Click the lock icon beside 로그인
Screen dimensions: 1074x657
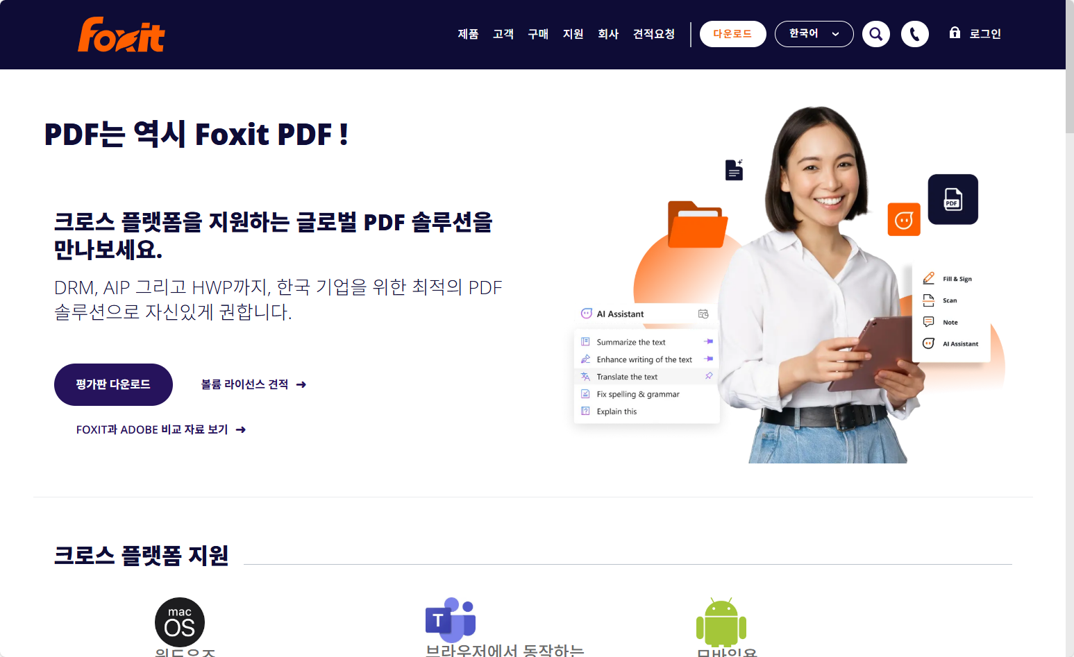pos(955,33)
